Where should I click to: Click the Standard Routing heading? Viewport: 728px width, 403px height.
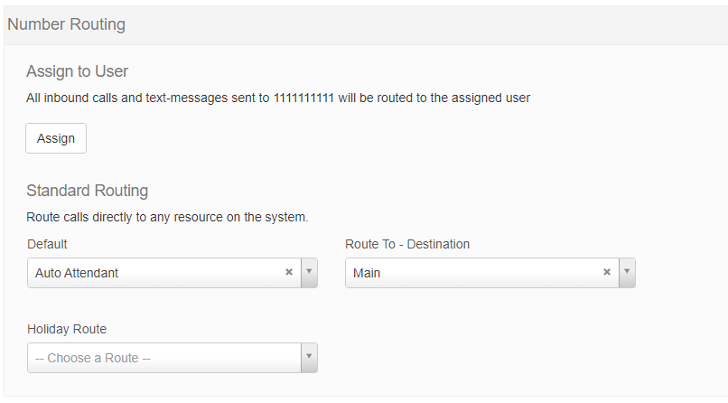click(87, 191)
